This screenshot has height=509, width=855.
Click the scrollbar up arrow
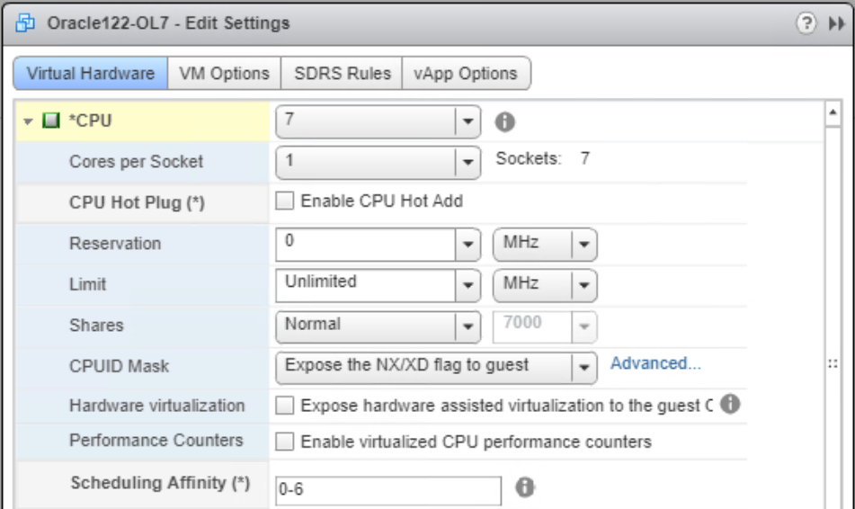click(833, 113)
